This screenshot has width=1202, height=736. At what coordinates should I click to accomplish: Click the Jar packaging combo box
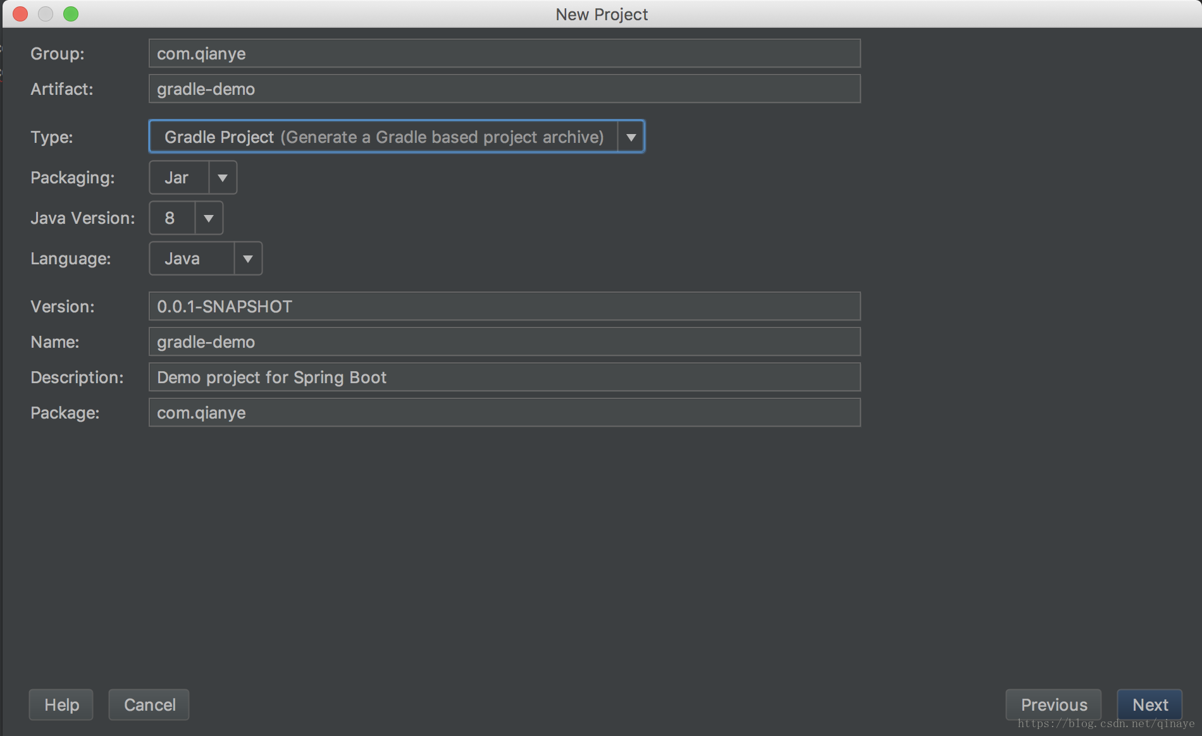179,178
